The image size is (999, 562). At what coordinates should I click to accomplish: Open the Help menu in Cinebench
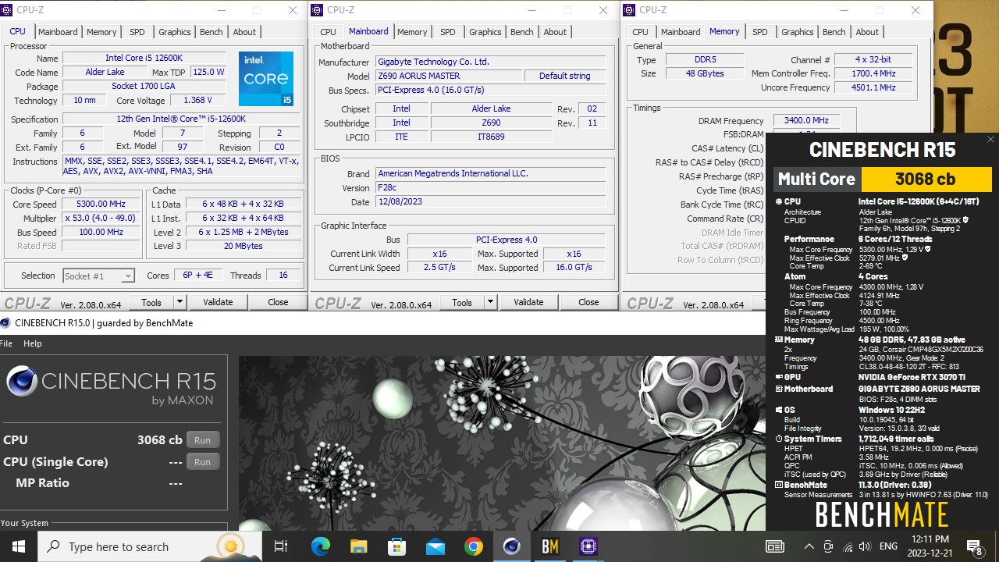33,343
